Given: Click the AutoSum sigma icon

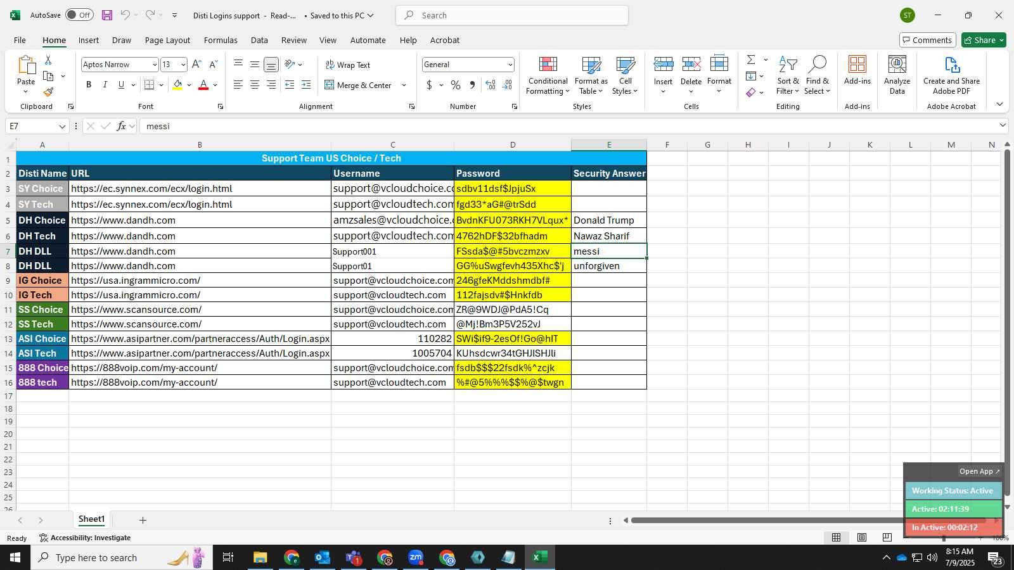Looking at the screenshot, I should (x=751, y=60).
